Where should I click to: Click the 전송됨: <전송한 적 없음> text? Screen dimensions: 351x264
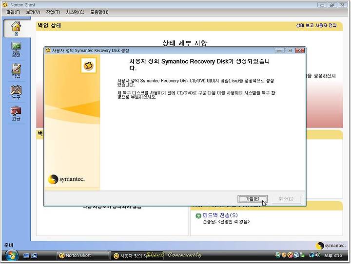226,222
